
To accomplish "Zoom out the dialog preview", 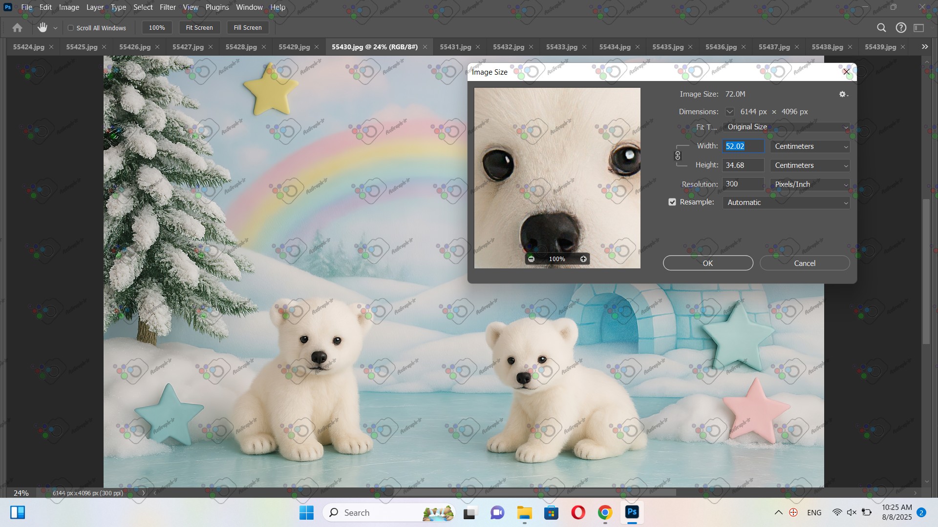I will [x=531, y=259].
